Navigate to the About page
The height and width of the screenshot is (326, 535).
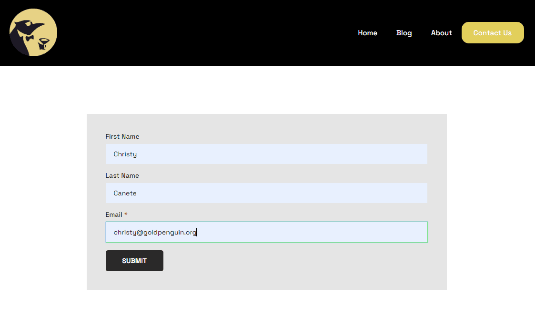point(441,33)
